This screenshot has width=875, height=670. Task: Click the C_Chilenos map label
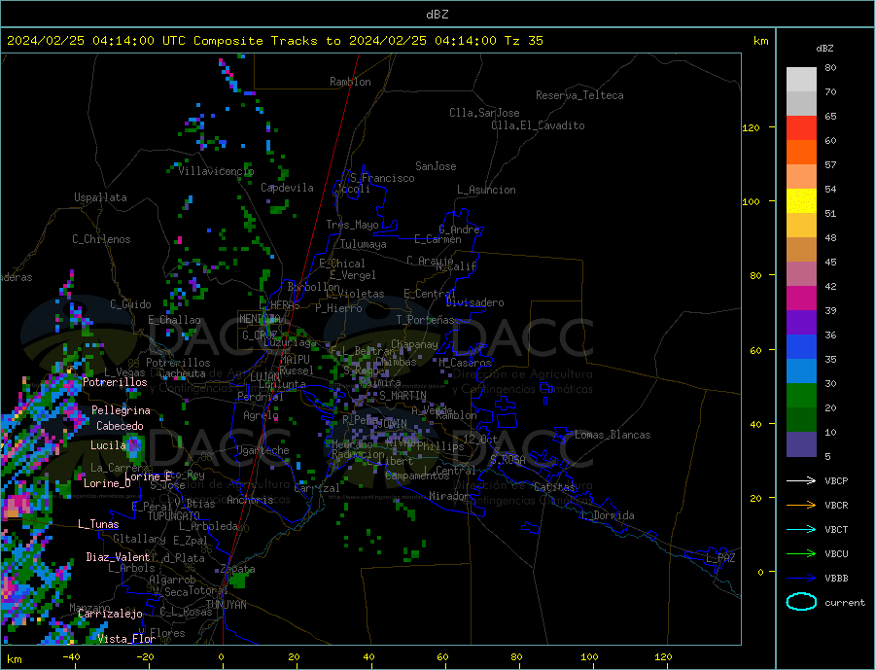pyautogui.click(x=101, y=239)
